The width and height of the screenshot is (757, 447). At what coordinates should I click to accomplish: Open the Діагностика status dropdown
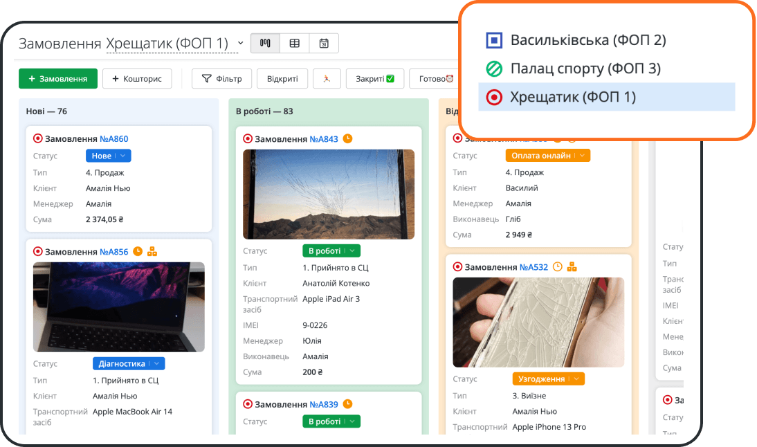tap(128, 363)
